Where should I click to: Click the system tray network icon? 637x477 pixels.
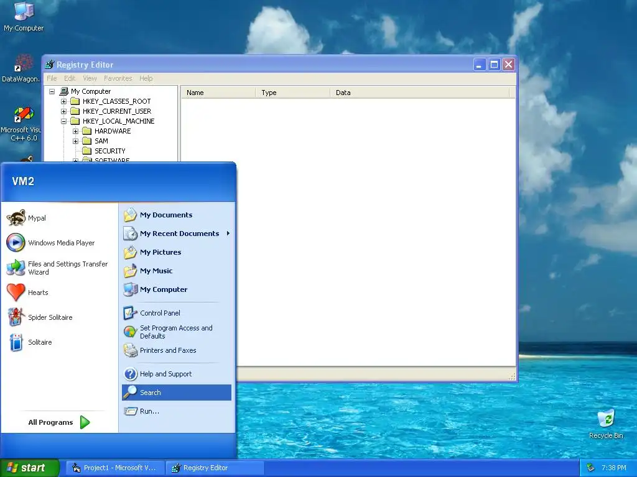tap(591, 468)
